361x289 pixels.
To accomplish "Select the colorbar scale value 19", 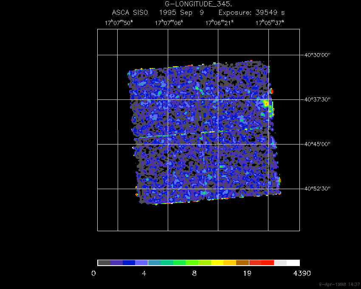I will click(247, 274).
